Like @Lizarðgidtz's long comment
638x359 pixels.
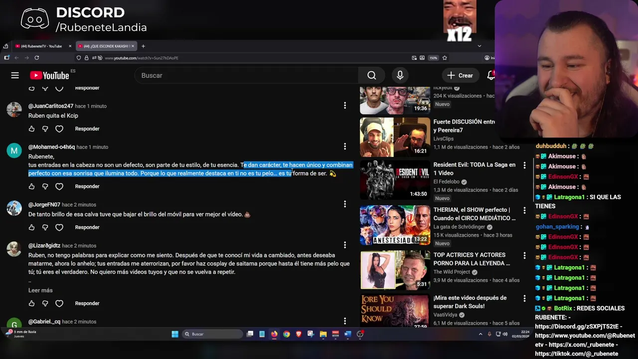tap(31, 303)
